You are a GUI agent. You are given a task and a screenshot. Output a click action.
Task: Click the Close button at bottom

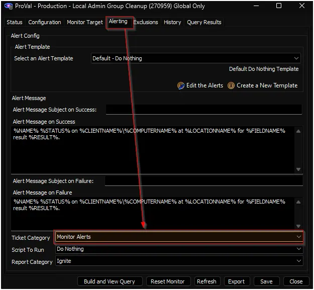point(296,281)
